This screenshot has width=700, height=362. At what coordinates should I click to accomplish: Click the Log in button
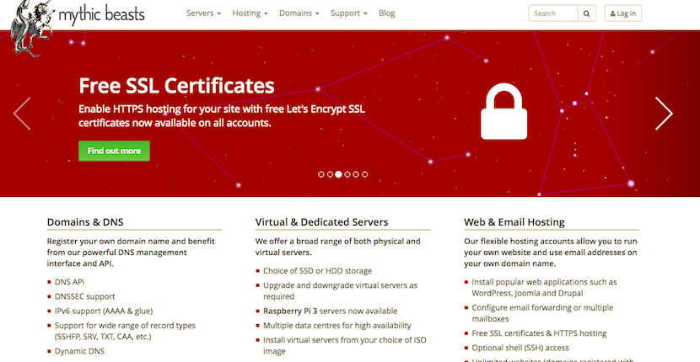click(622, 13)
